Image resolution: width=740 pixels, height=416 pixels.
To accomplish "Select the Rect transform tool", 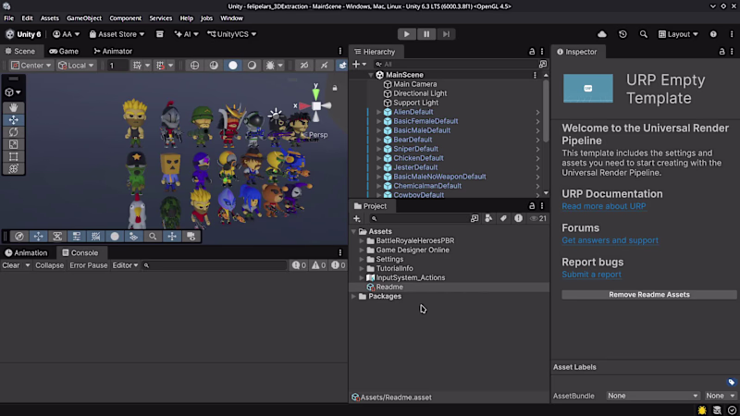I will click(x=13, y=156).
